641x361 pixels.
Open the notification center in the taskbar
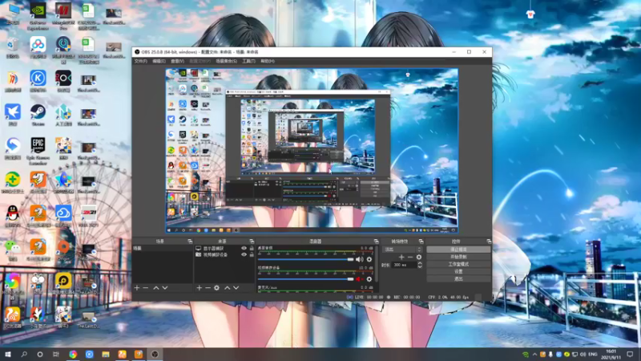click(630, 355)
